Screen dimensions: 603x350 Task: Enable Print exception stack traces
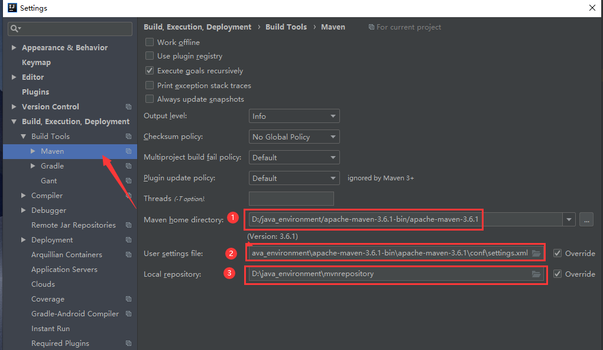(149, 85)
